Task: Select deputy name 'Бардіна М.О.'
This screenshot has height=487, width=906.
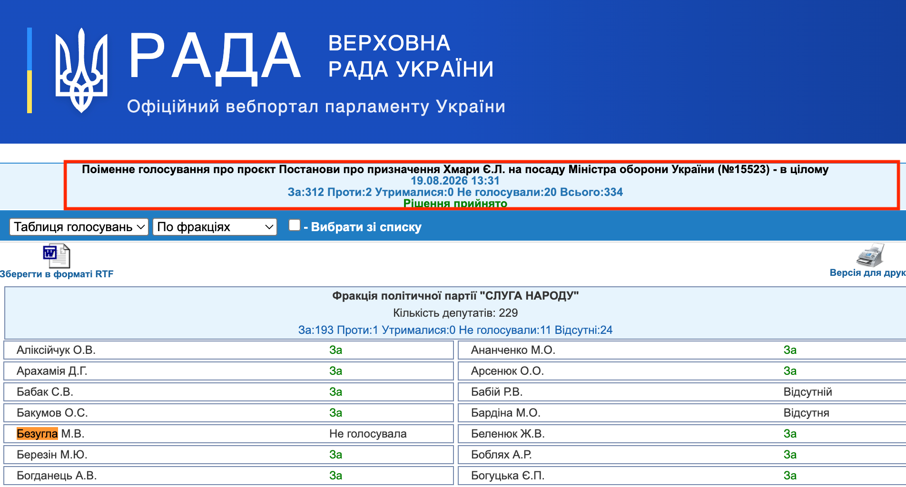Action: click(x=506, y=413)
